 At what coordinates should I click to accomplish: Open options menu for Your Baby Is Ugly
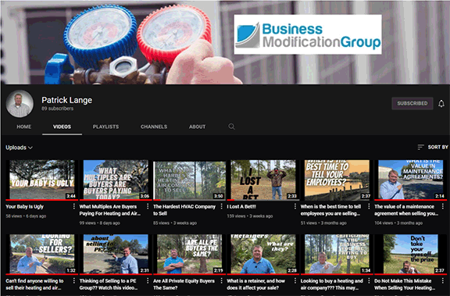73,206
